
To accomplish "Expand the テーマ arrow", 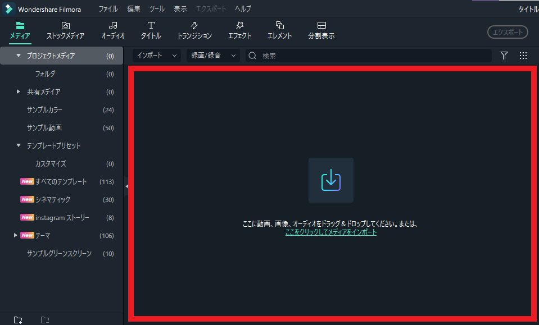I will (16, 235).
